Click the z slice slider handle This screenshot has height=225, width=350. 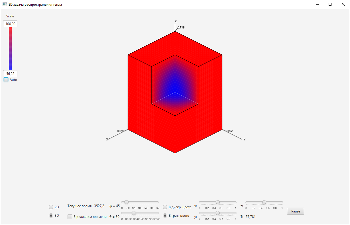click(x=264, y=202)
